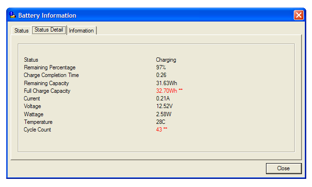Click the 'Voltage' label

(x=33, y=106)
